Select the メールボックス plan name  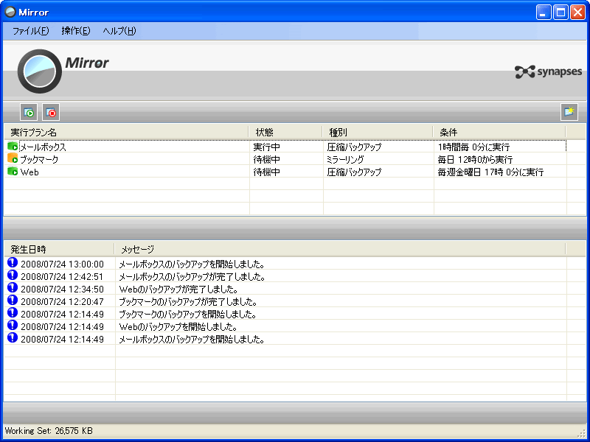point(43,147)
